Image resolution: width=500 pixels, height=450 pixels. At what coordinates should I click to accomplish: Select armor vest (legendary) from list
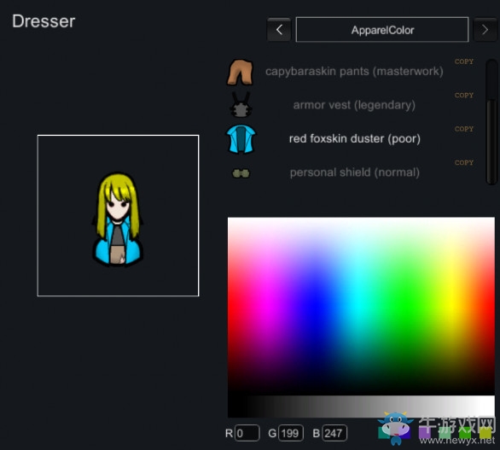(354, 105)
